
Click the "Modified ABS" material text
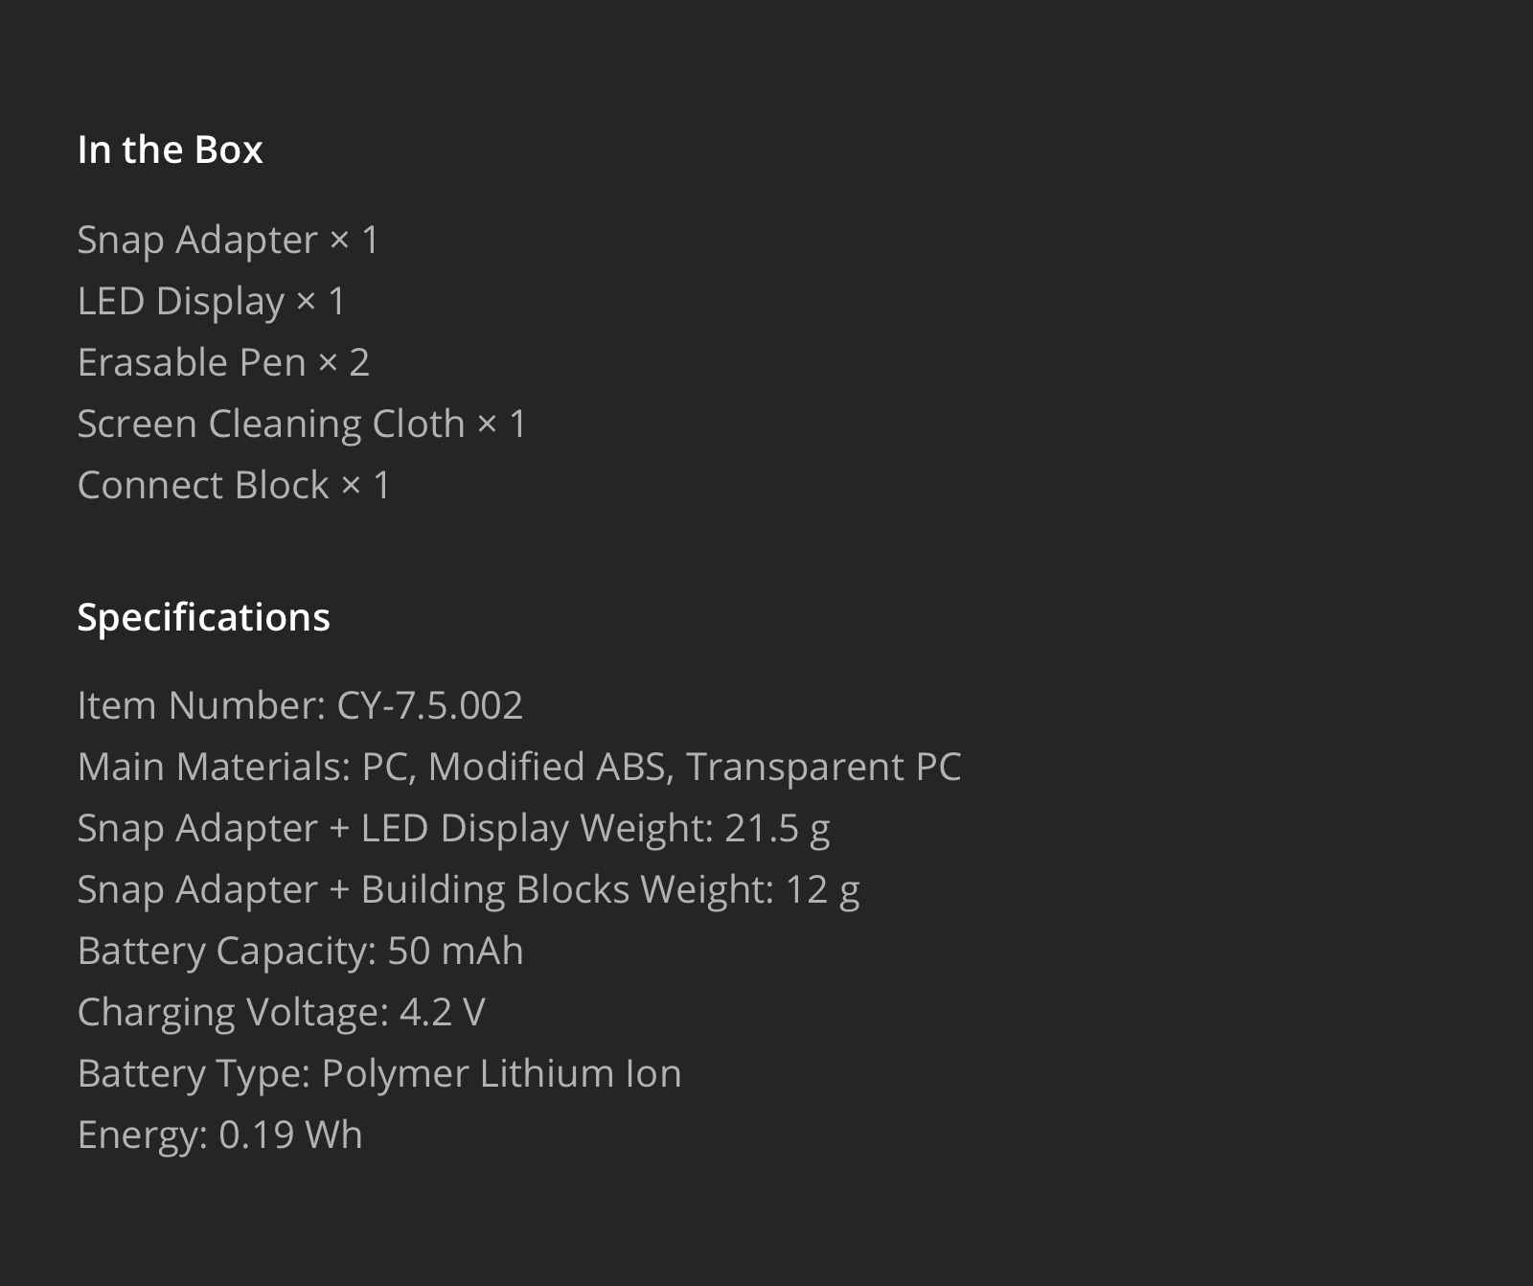[546, 767]
